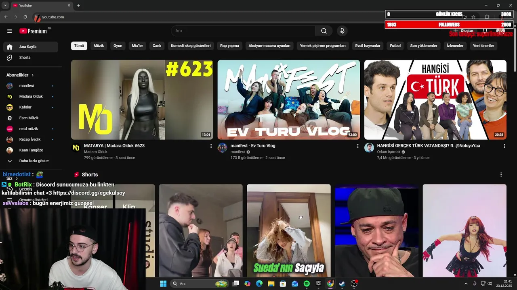Expand the Abonelikler section chevron
Image resolution: width=517 pixels, height=290 pixels.
tap(33, 75)
